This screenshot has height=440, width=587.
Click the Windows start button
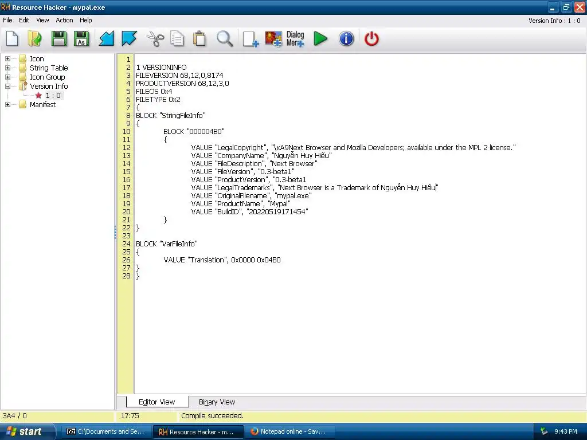pyautogui.click(x=28, y=431)
